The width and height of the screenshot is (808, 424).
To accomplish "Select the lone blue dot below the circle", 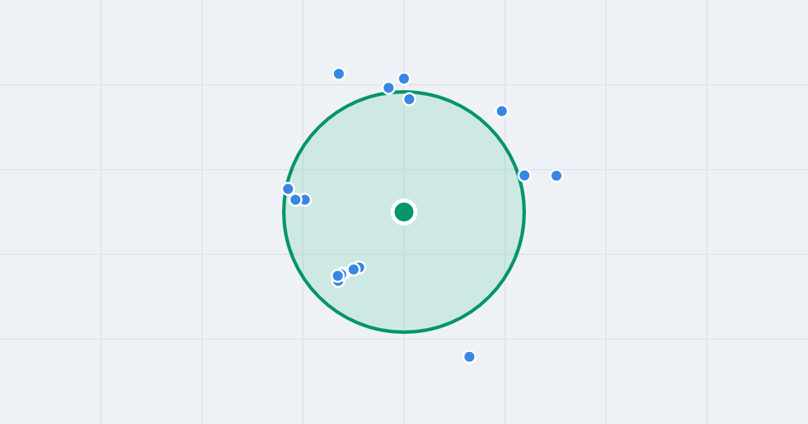I will click(x=469, y=357).
